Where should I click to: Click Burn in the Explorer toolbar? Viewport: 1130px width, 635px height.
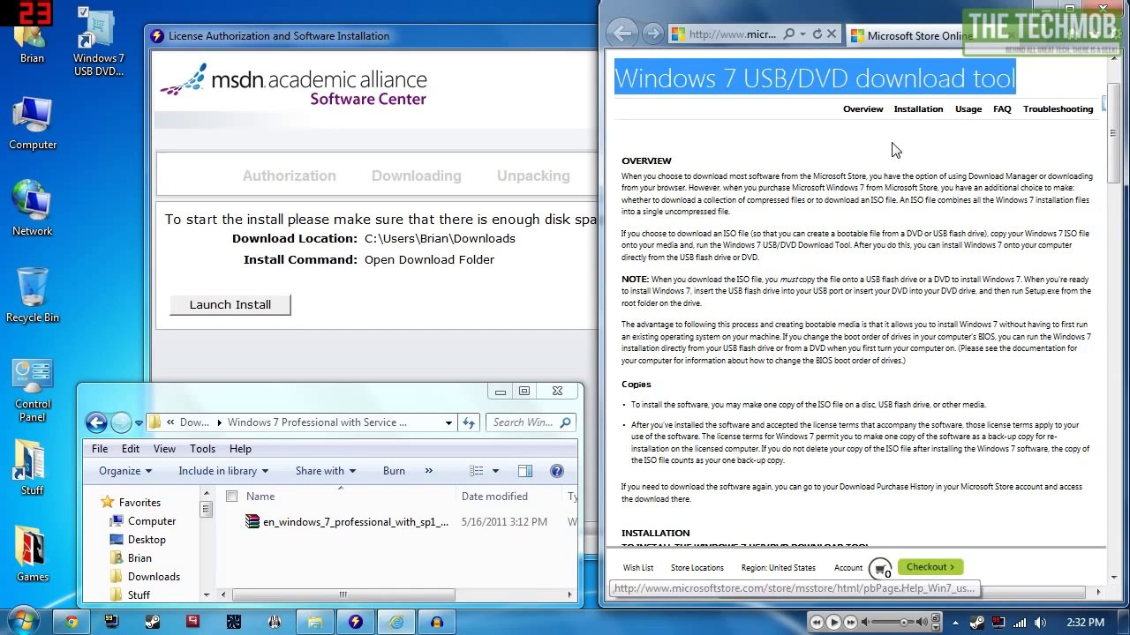394,471
